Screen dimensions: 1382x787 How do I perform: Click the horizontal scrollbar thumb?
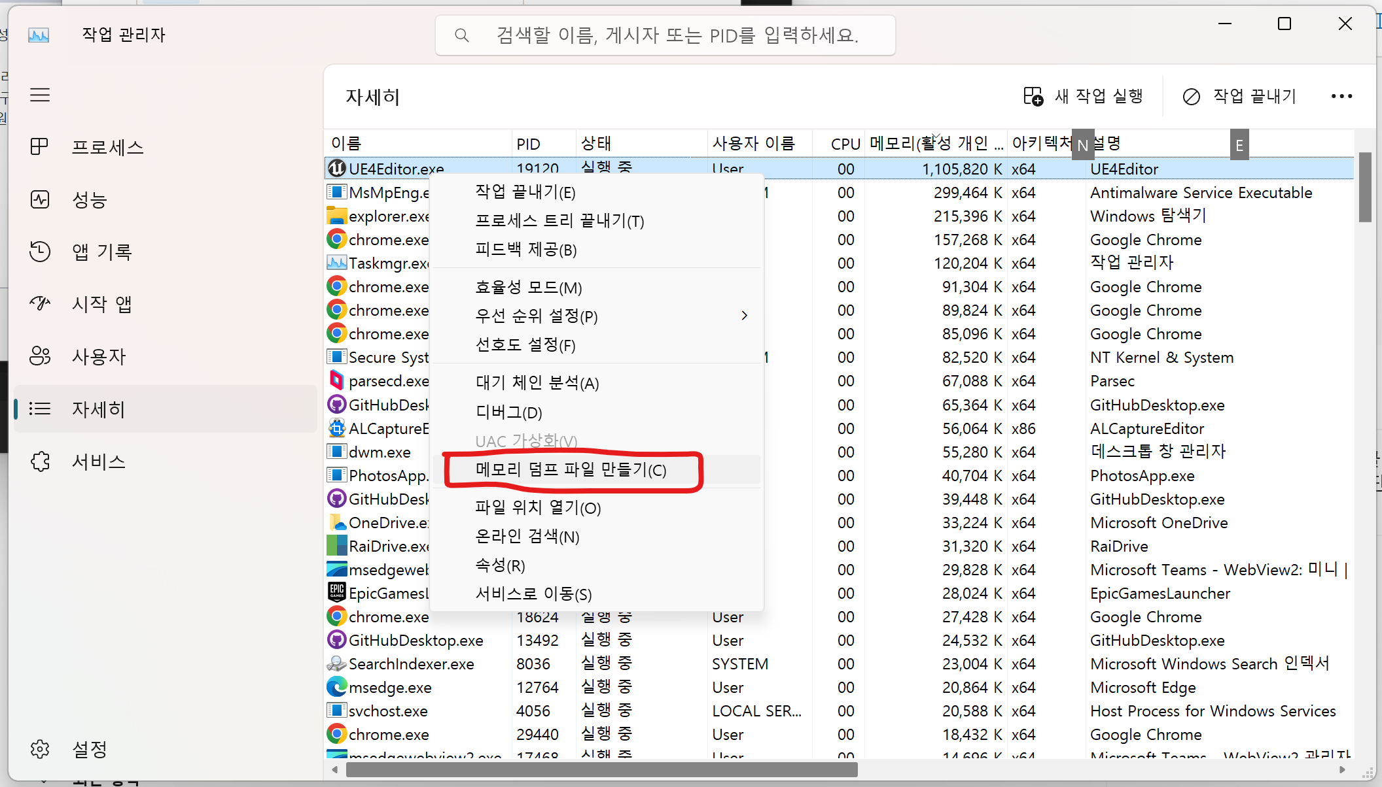tap(602, 770)
